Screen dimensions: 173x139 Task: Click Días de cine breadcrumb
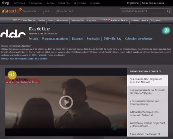tap(65, 11)
